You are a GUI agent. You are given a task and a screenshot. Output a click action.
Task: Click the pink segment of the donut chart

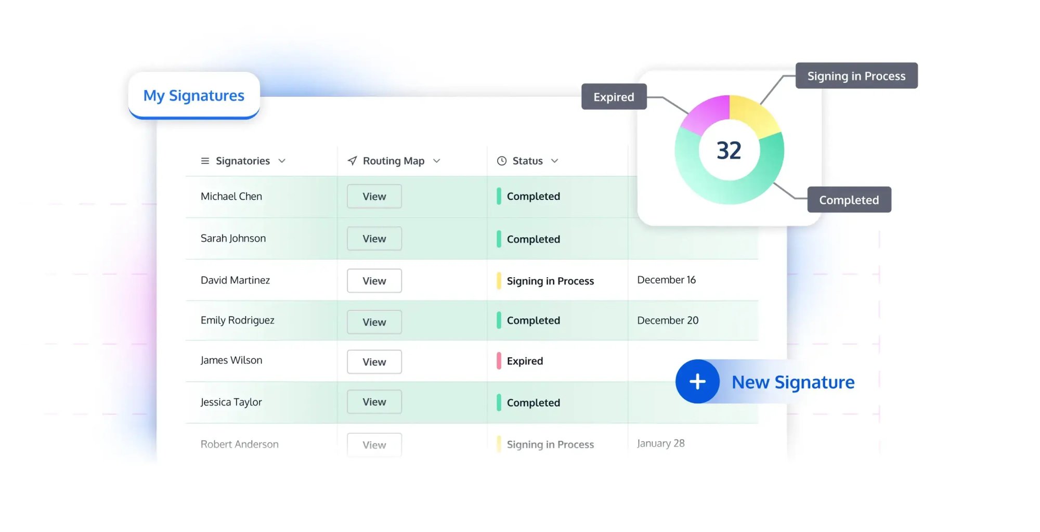click(706, 114)
